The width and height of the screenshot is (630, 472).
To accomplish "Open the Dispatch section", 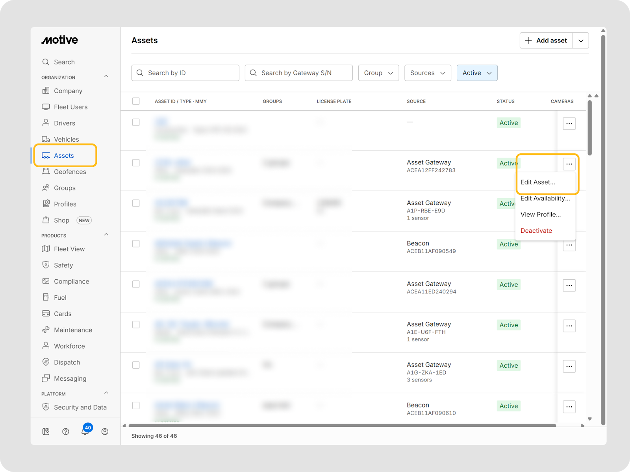I will tap(67, 362).
